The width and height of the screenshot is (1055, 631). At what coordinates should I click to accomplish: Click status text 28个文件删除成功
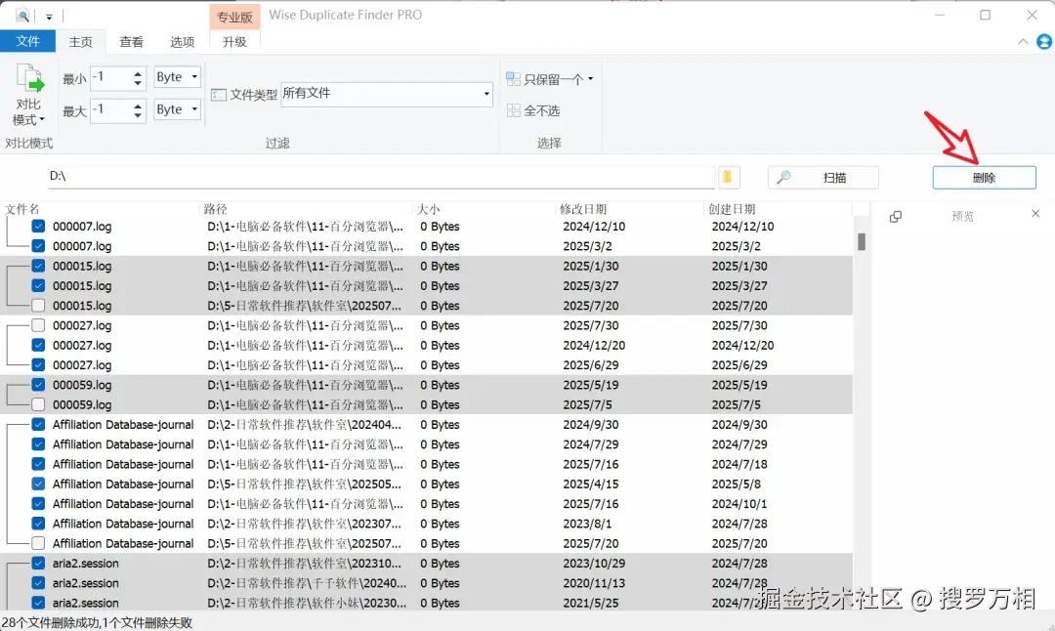pyautogui.click(x=50, y=622)
